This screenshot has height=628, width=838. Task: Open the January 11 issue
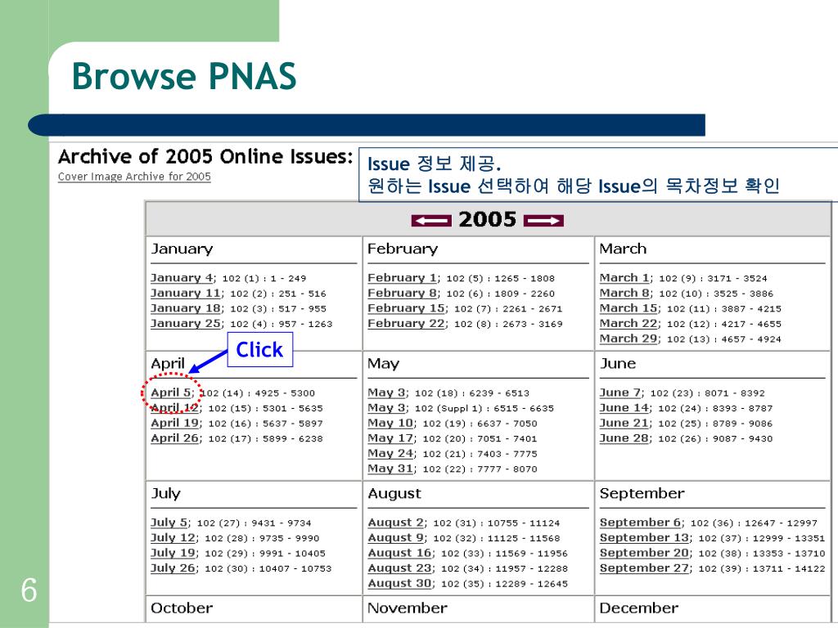(186, 294)
